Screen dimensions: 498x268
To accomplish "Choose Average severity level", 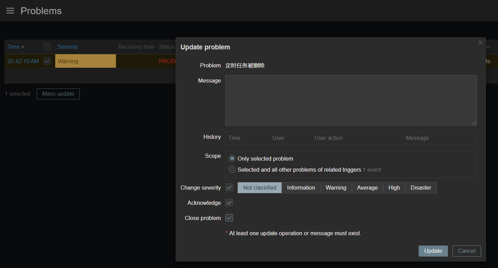I will [367, 188].
